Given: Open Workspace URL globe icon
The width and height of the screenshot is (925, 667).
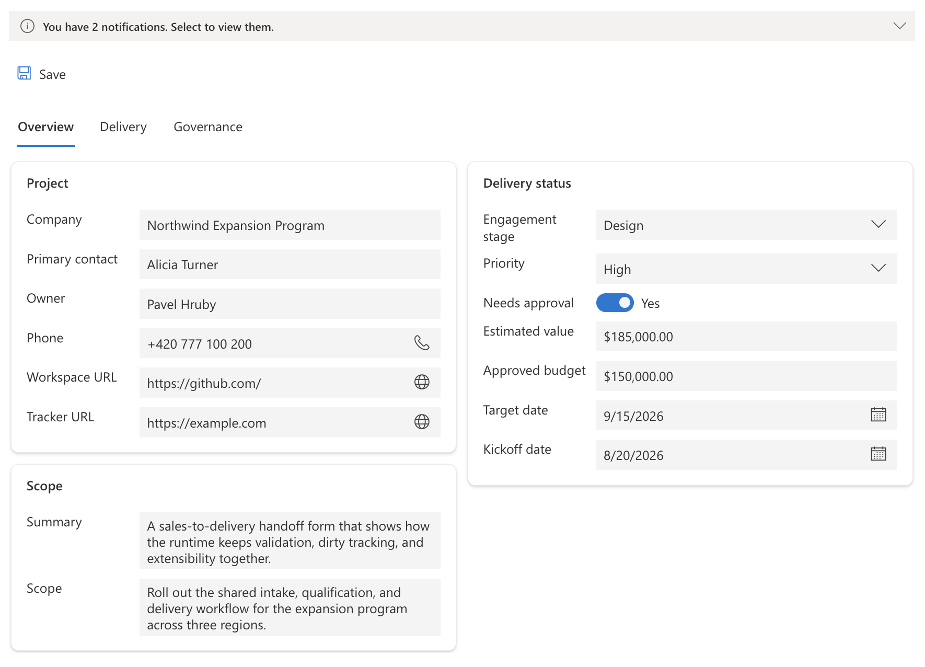Looking at the screenshot, I should tap(422, 382).
